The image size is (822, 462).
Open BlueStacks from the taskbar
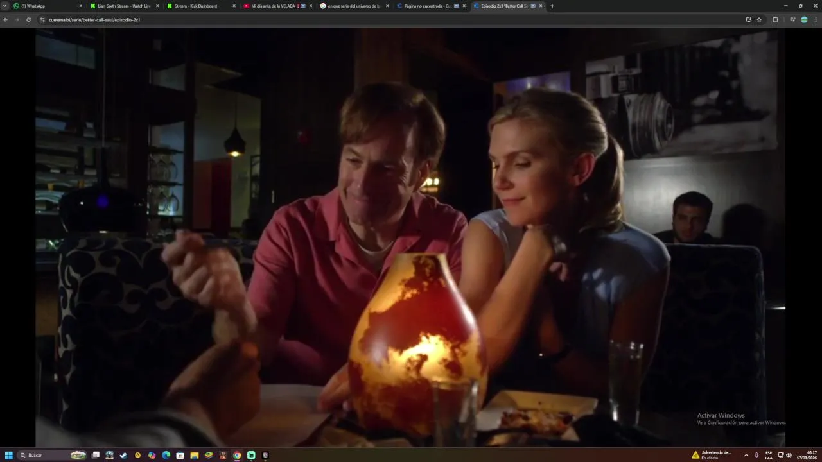click(209, 455)
